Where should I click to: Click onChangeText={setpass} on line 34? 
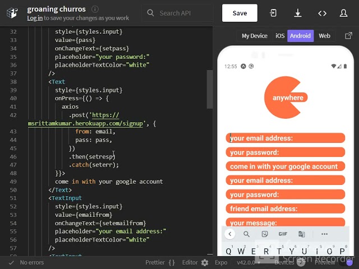[92, 49]
